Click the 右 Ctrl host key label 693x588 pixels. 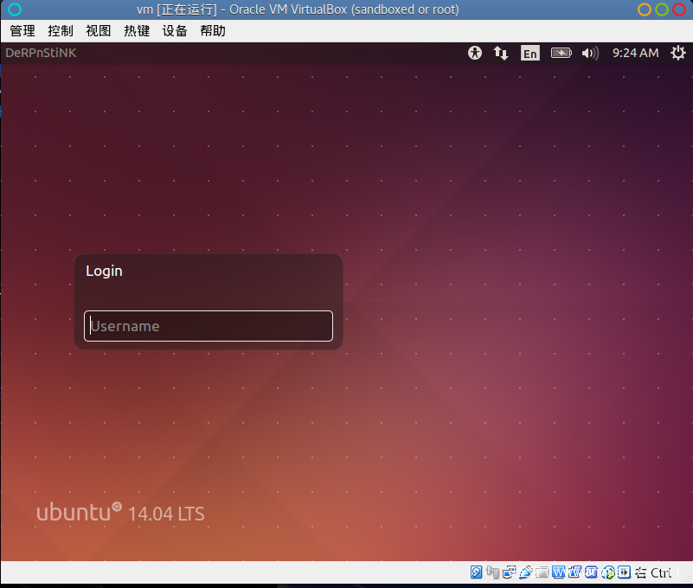click(x=654, y=572)
